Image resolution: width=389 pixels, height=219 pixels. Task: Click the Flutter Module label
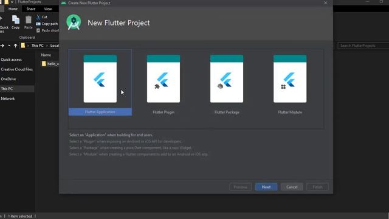click(x=290, y=112)
